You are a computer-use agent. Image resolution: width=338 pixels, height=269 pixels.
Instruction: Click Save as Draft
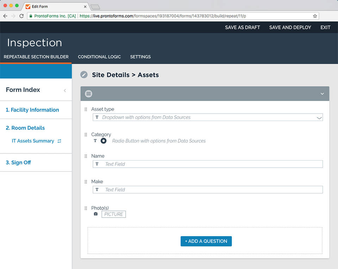click(243, 27)
